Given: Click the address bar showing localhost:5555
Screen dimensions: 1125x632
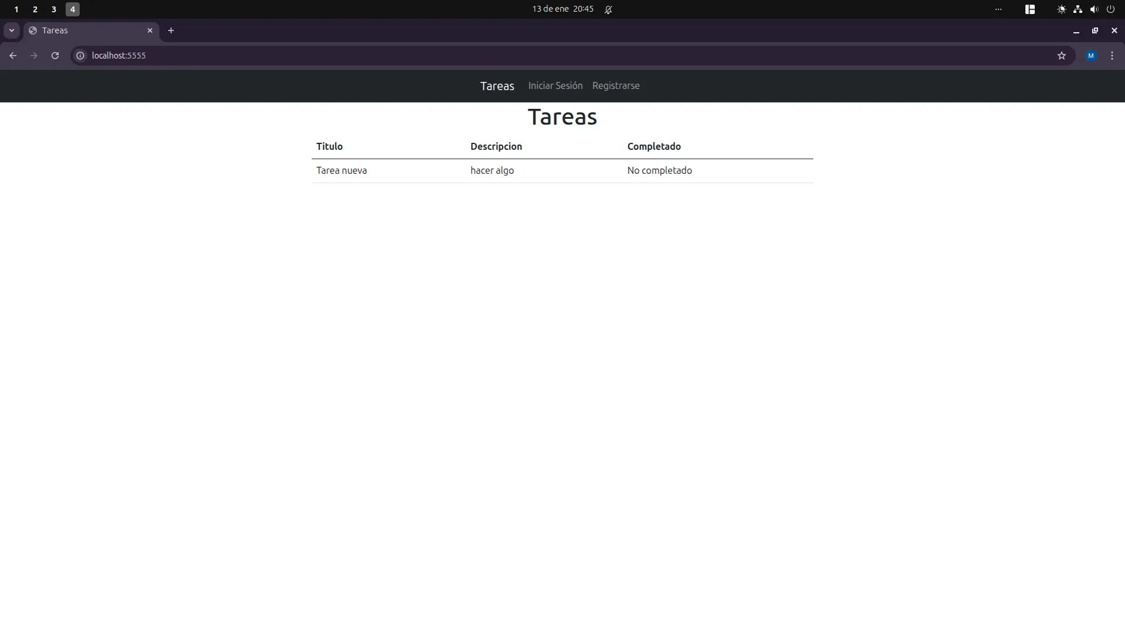Looking at the screenshot, I should click(234, 55).
